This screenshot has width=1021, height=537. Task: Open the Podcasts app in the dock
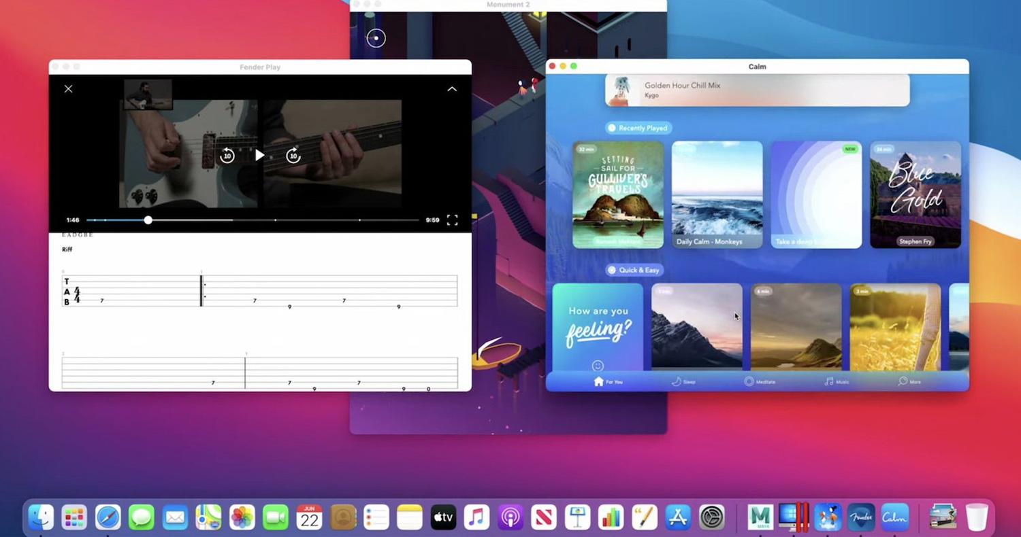click(510, 517)
